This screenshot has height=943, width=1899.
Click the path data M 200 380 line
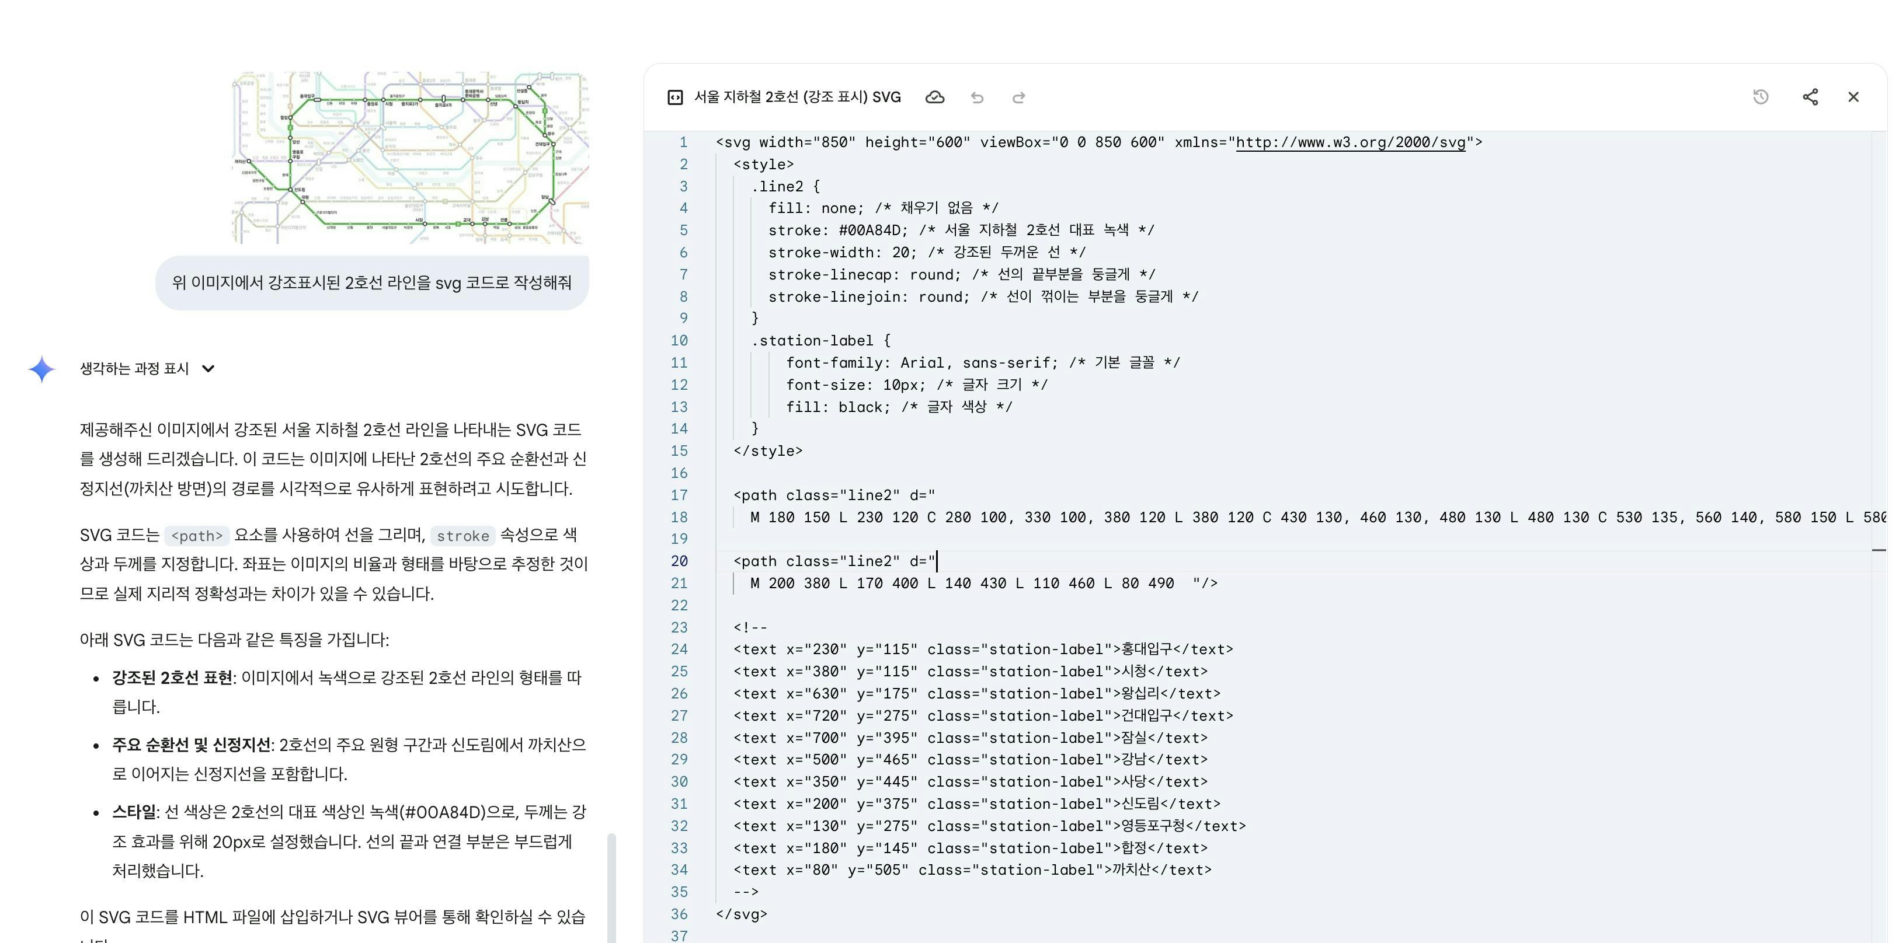[x=984, y=584]
